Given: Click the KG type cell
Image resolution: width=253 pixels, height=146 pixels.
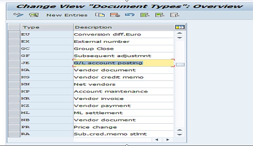Looking at the screenshot, I should (47, 77).
